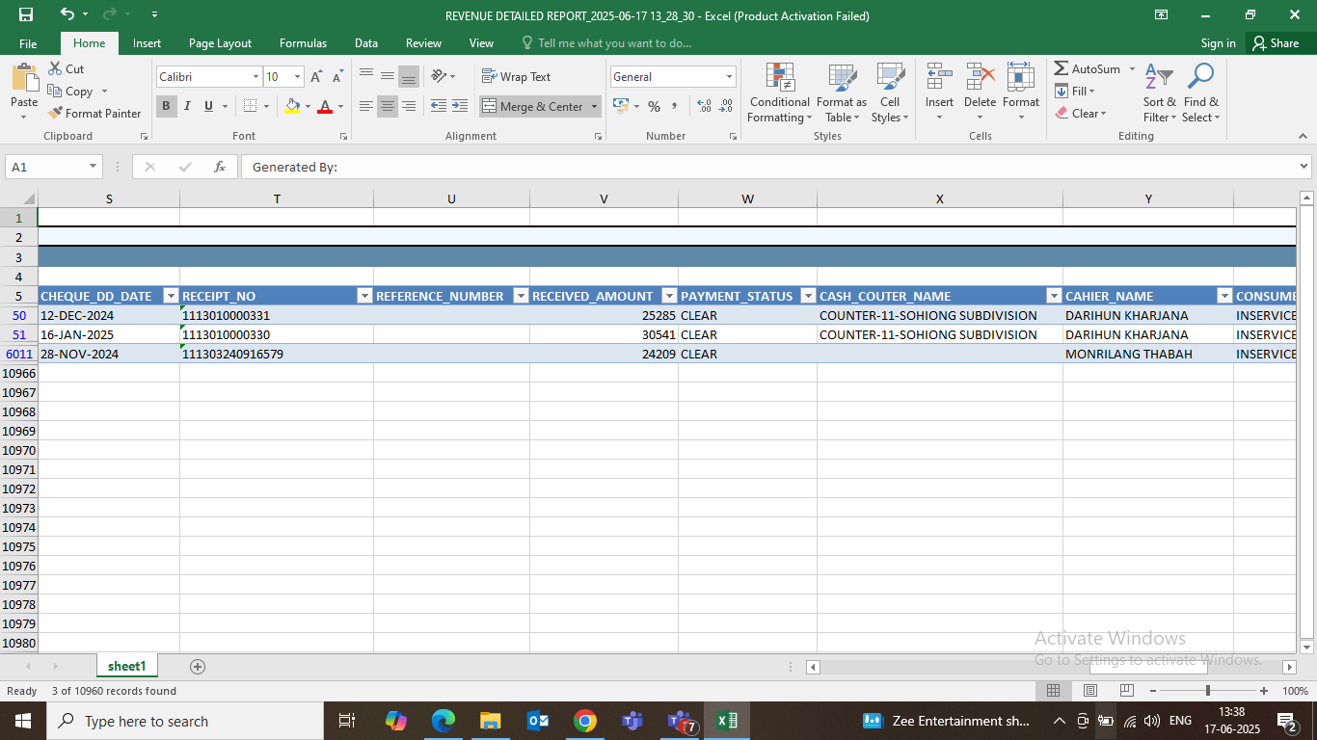Image resolution: width=1317 pixels, height=740 pixels.
Task: Click the Format Painter brush icon
Action: 56,114
